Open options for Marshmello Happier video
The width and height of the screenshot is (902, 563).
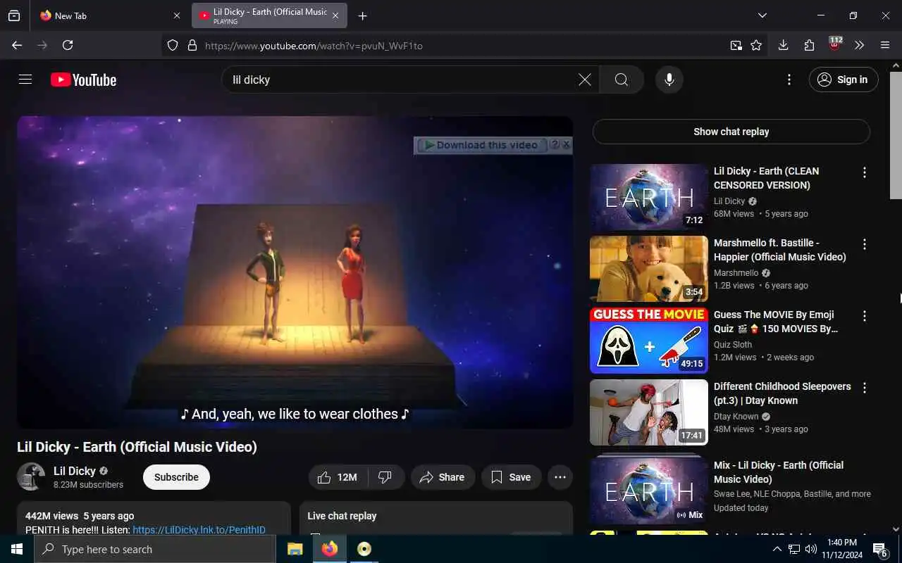(x=864, y=244)
